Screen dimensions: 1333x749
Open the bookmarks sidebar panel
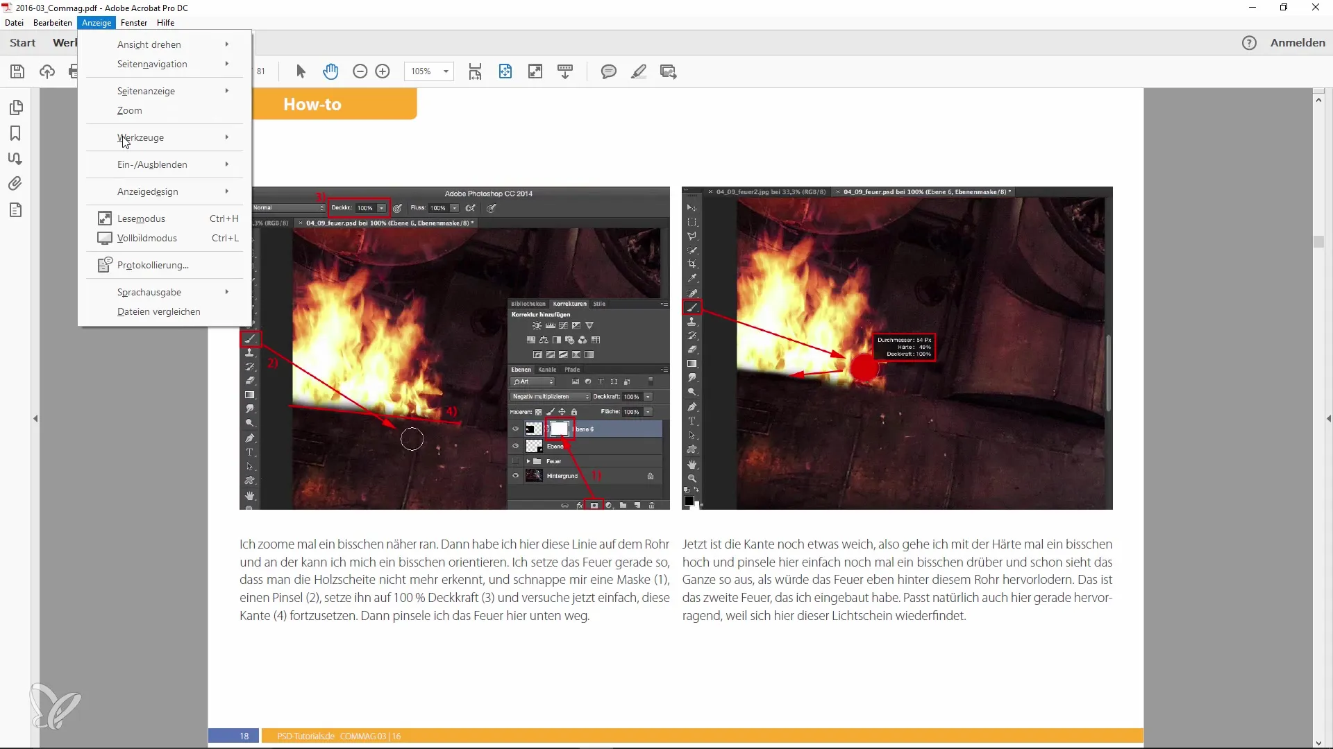[15, 133]
